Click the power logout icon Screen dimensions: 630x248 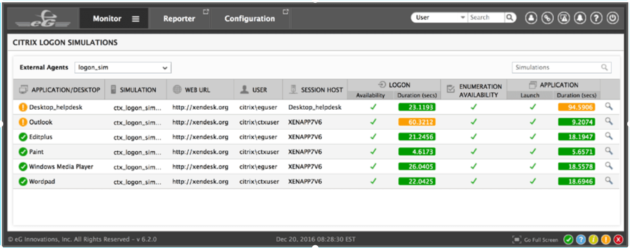pos(613,18)
